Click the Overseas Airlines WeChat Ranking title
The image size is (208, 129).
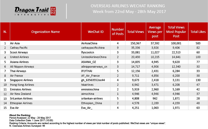128,6
